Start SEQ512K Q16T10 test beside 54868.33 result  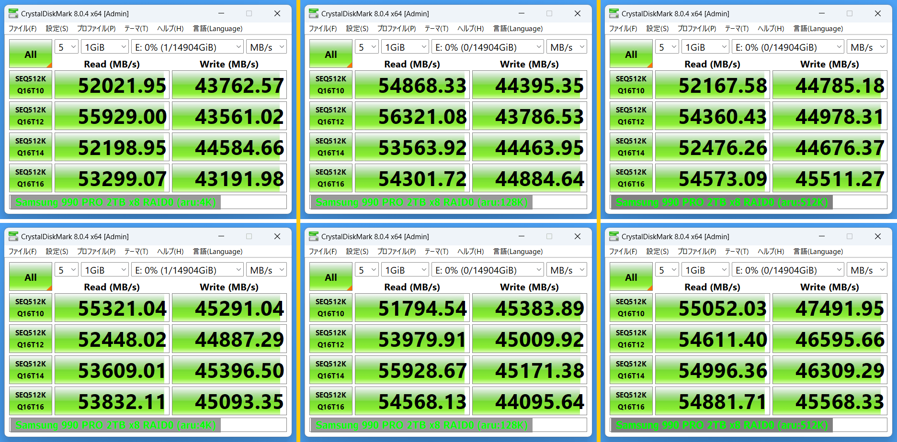pos(331,85)
